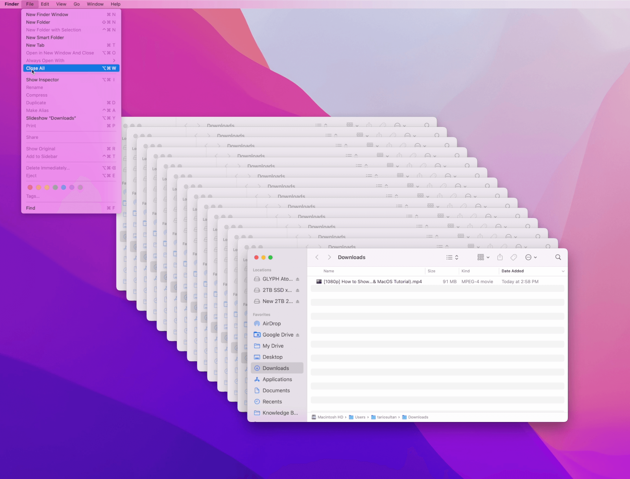Sort by the Size column header
Screen dimensions: 630x479
pos(431,271)
